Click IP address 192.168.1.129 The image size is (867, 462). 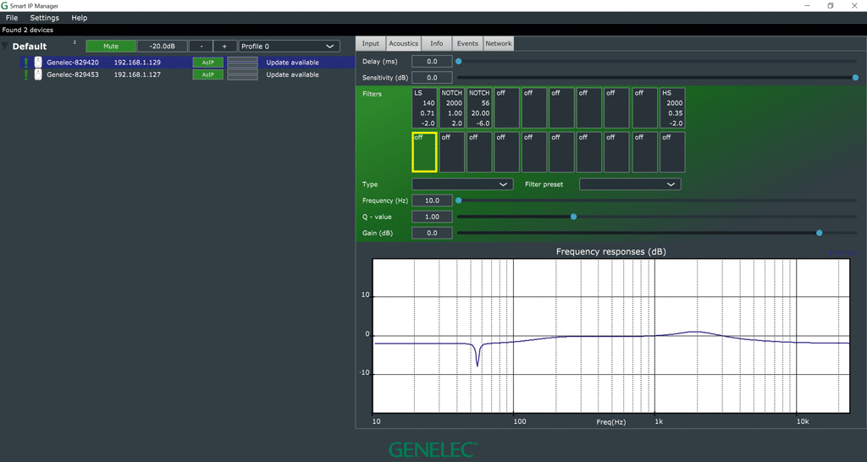tap(137, 63)
